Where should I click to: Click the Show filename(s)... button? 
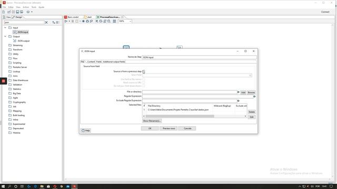pyautogui.click(x=152, y=121)
